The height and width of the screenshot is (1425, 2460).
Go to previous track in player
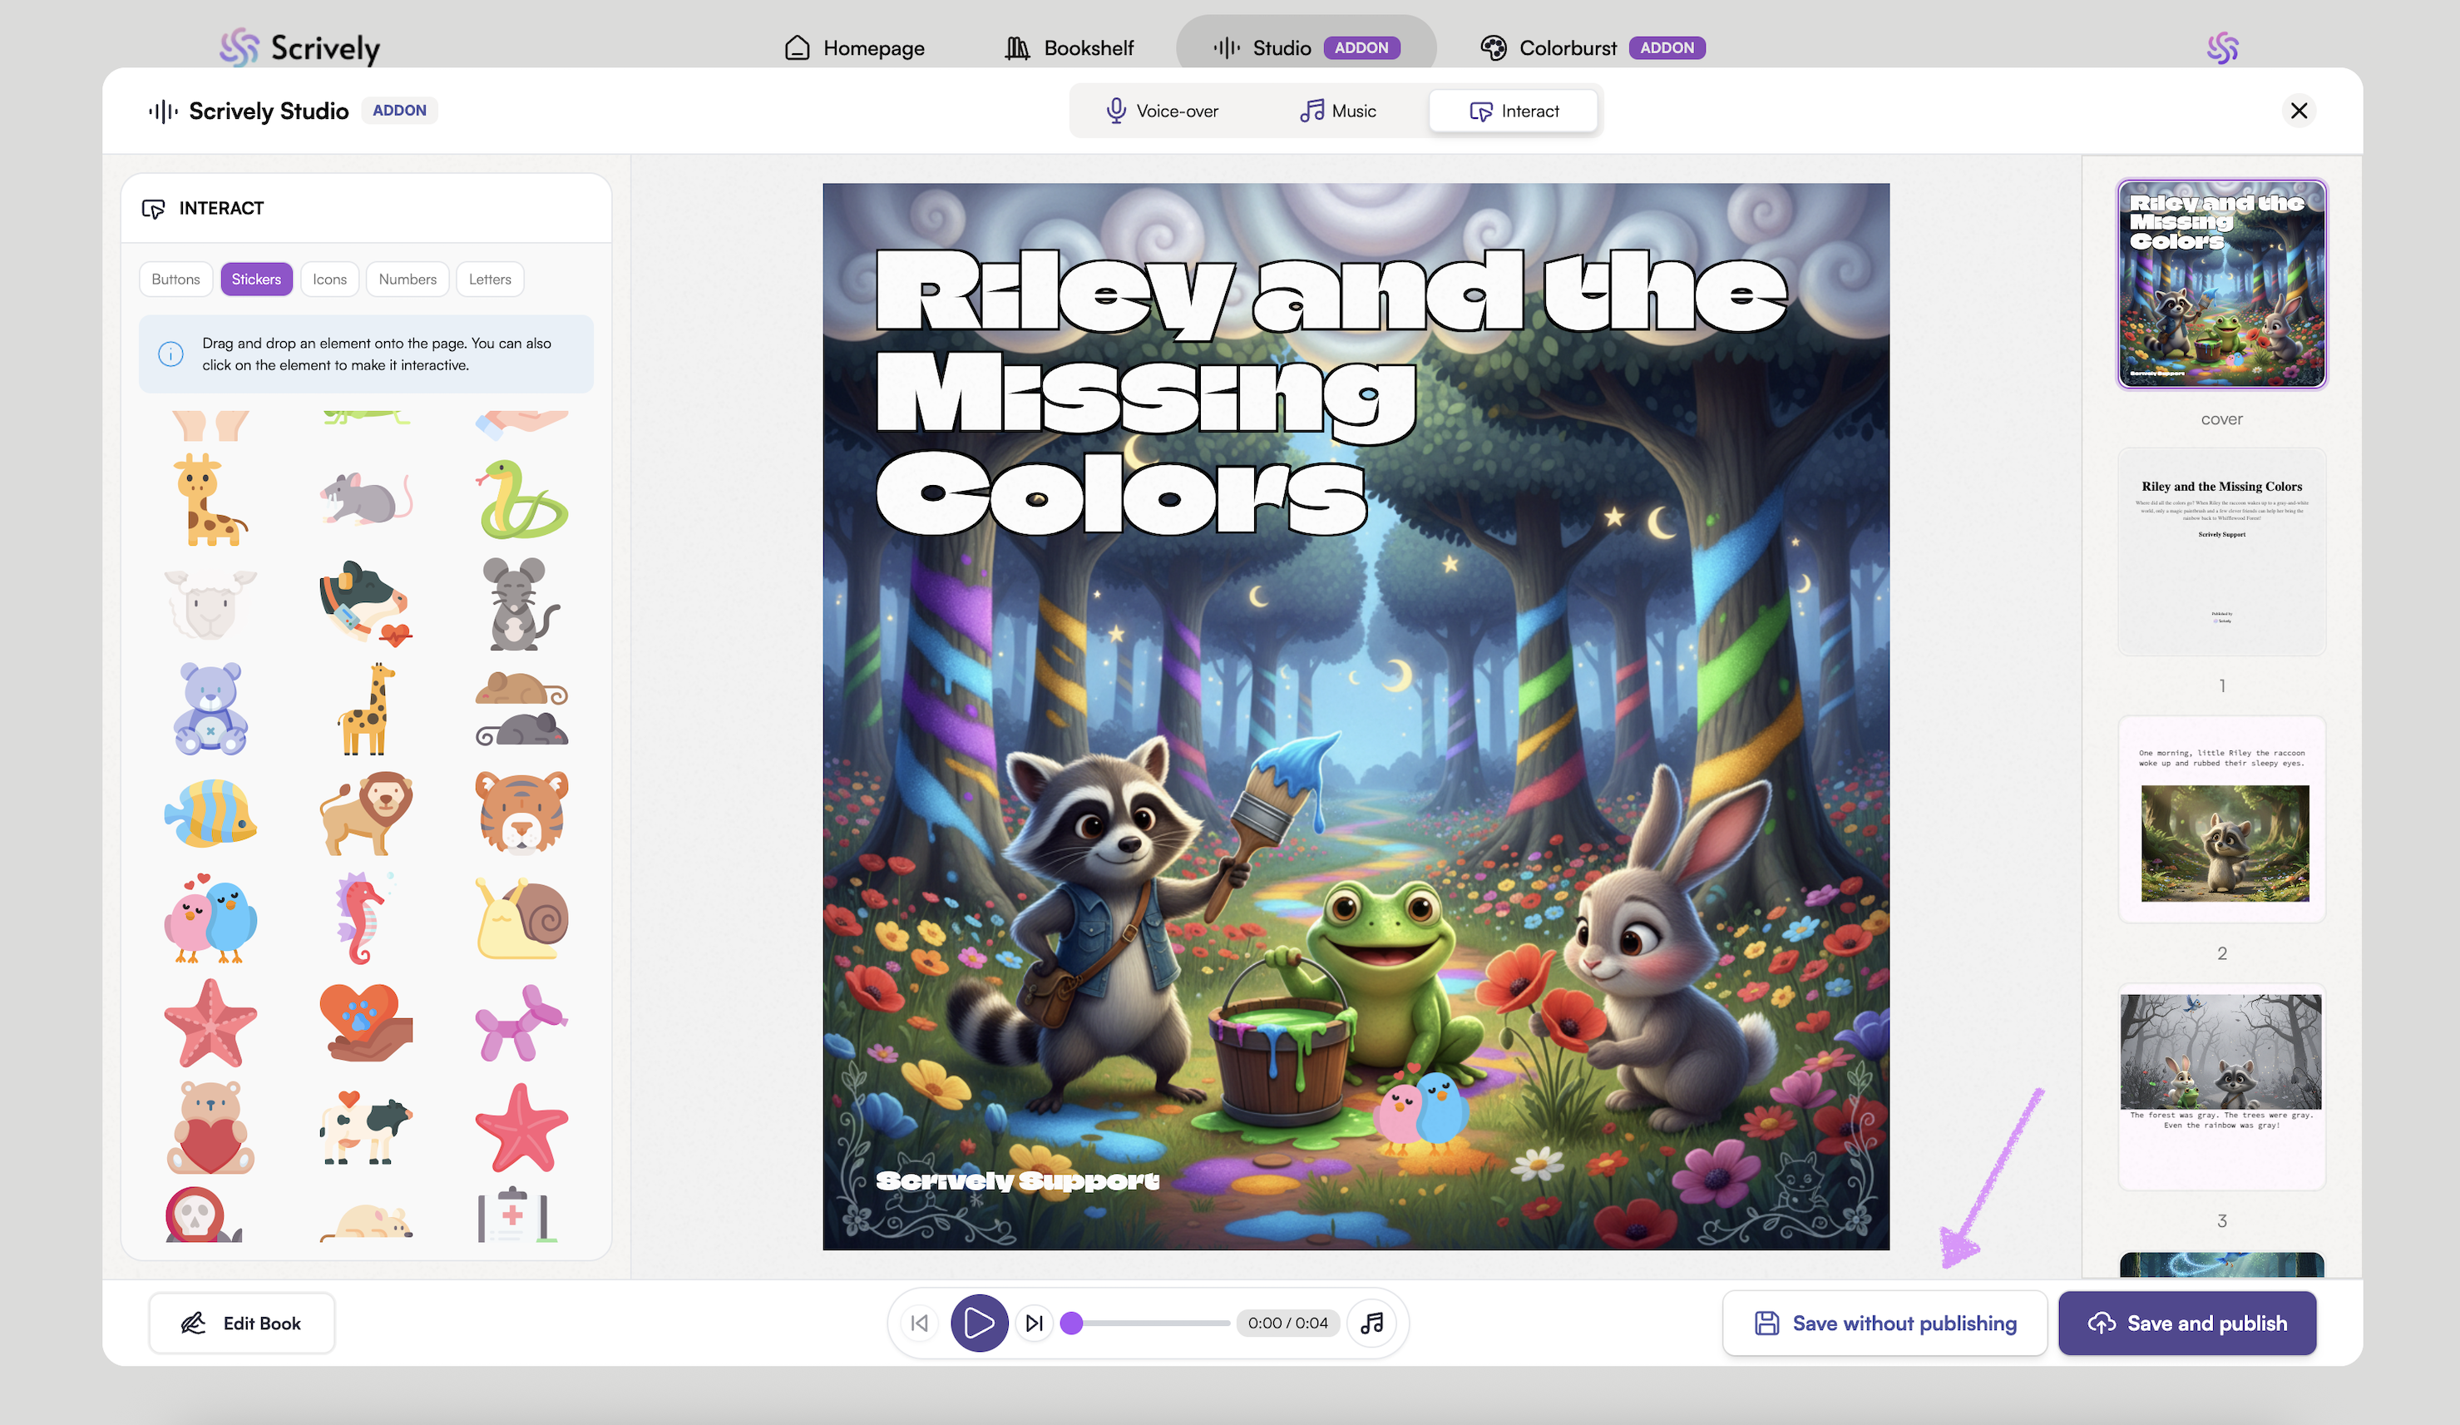point(920,1323)
